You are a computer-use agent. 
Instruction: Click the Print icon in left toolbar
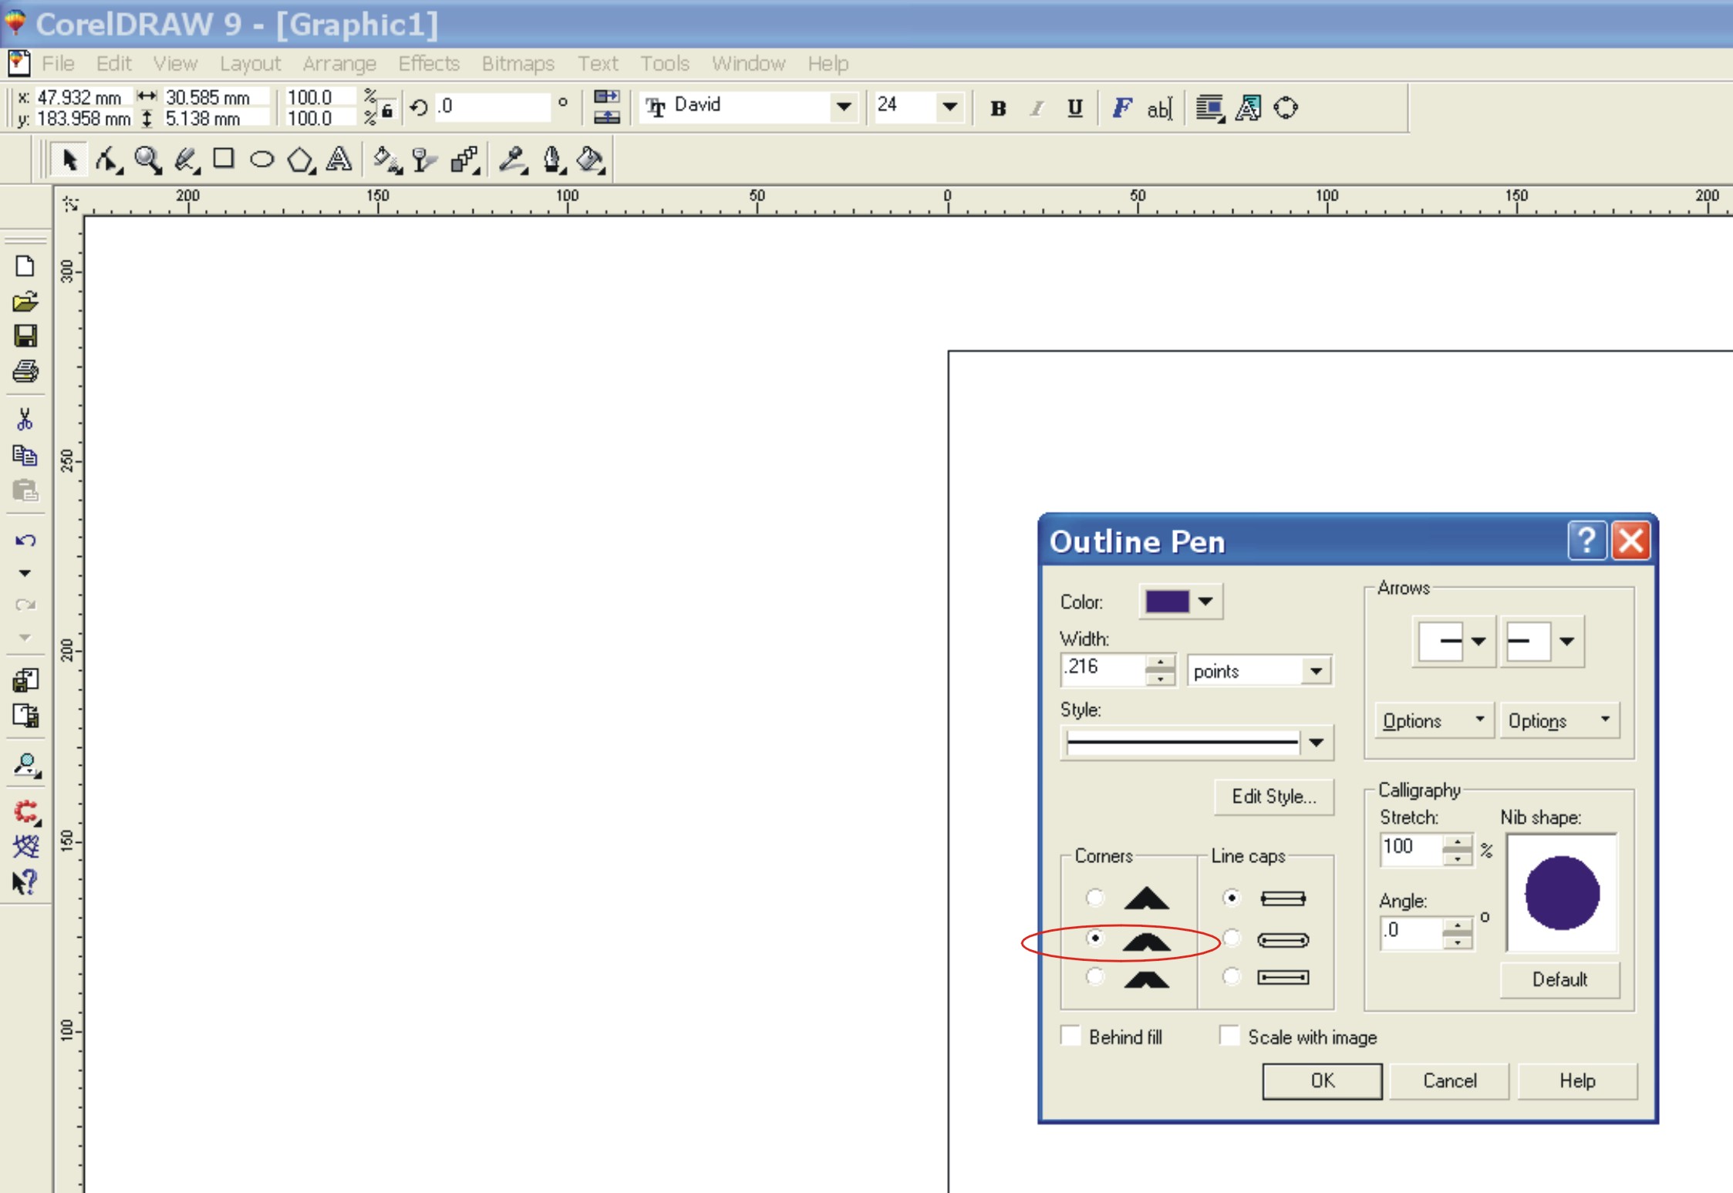click(25, 372)
